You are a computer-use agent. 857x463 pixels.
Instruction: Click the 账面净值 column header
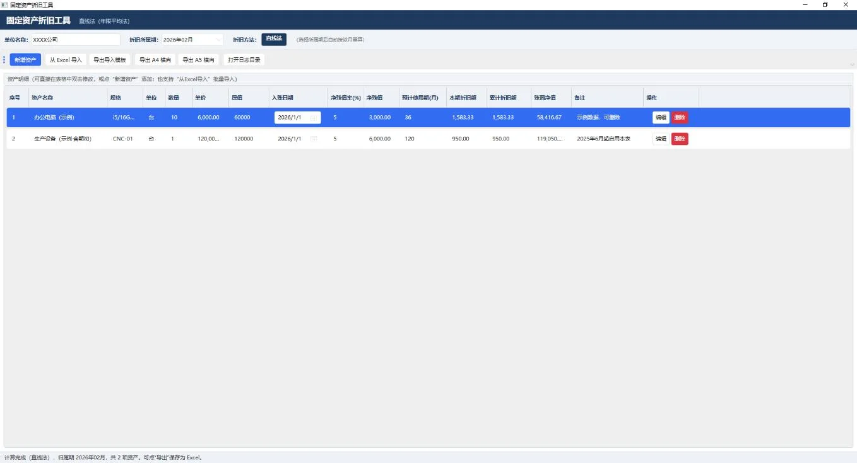click(551, 98)
